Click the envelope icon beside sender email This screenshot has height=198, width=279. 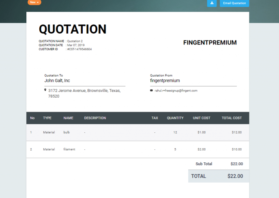click(152, 91)
